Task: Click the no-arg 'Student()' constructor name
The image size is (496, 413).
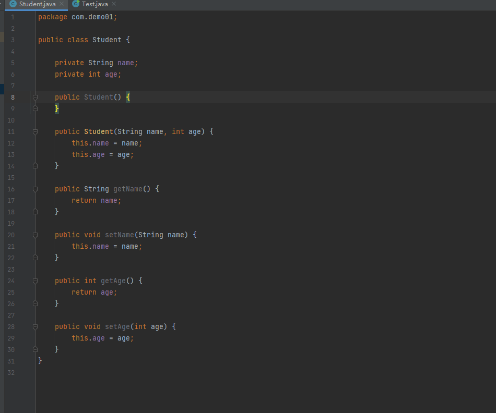Action: tap(98, 98)
